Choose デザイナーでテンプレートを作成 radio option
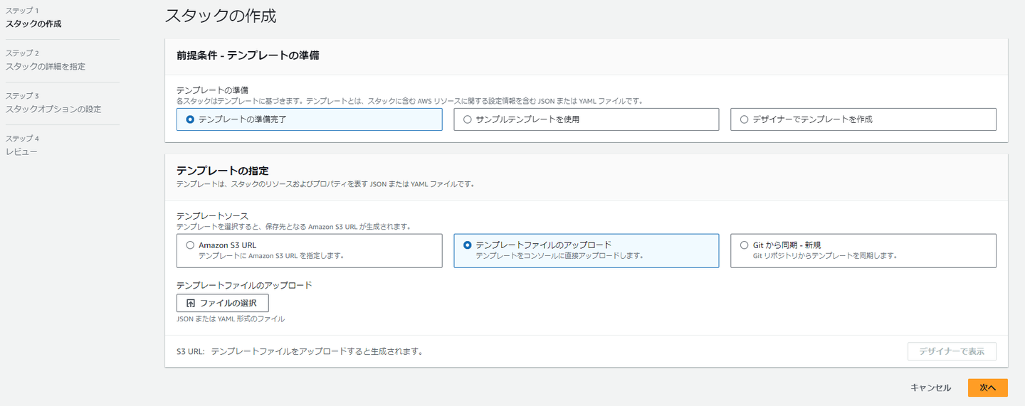This screenshot has height=406, width=1025. [745, 119]
